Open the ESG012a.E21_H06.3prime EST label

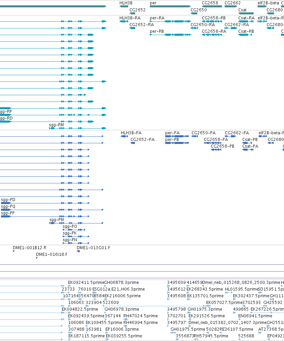[119, 289]
